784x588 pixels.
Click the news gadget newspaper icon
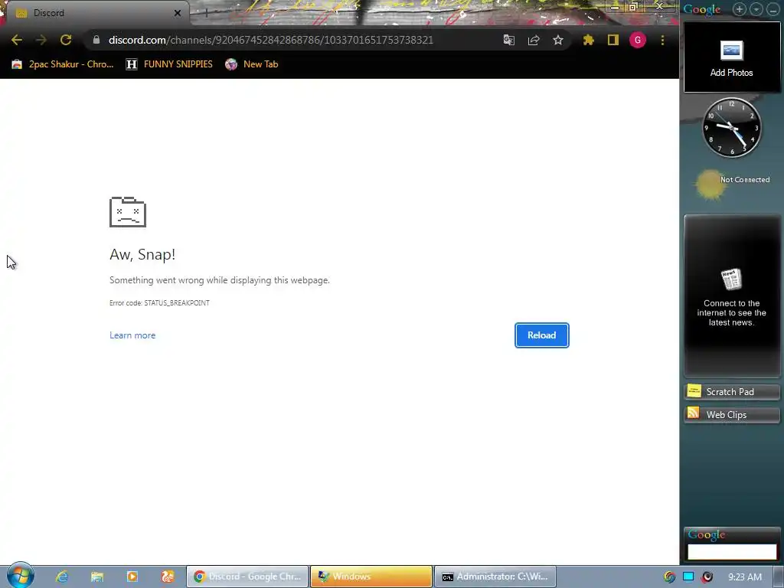tap(731, 279)
